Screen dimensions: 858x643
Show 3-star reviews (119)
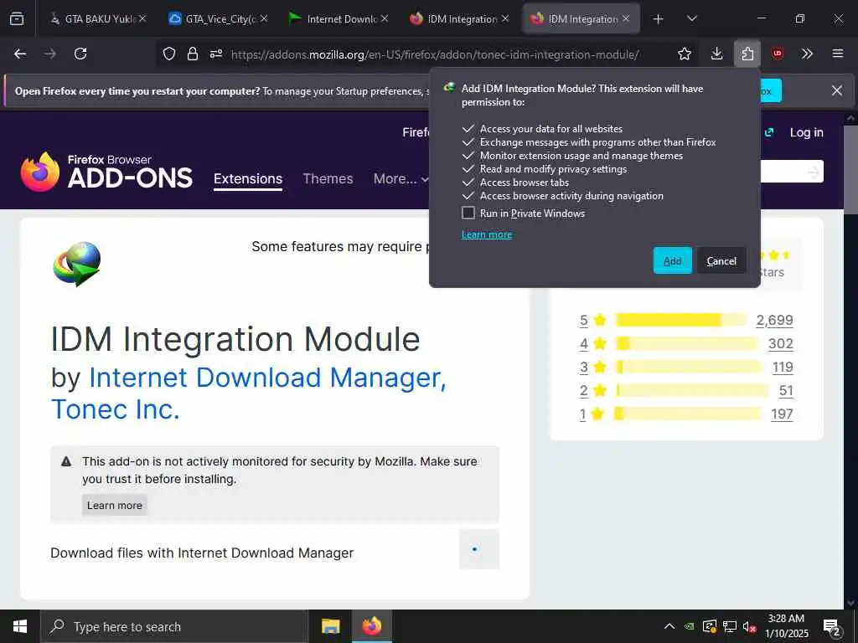(783, 367)
